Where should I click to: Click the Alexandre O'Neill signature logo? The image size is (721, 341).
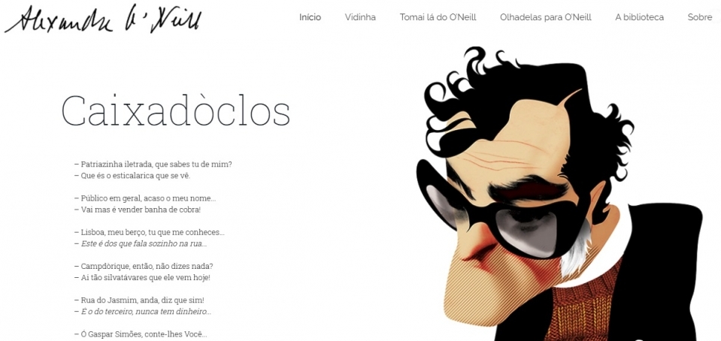(103, 20)
